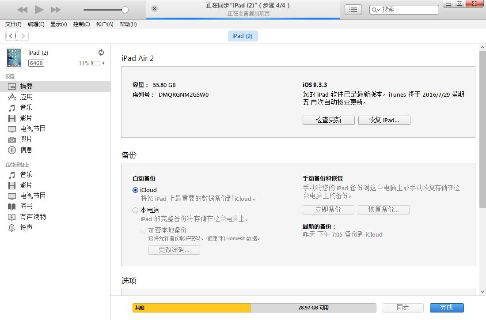Image resolution: width=486 pixels, height=320 pixels.
Task: Click the rewind previous track button
Action: (23, 10)
